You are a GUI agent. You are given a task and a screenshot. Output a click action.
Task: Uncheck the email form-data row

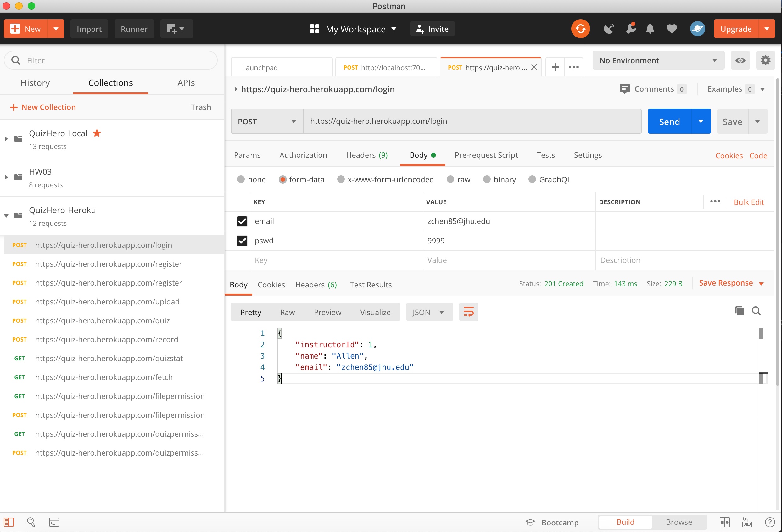[242, 221]
